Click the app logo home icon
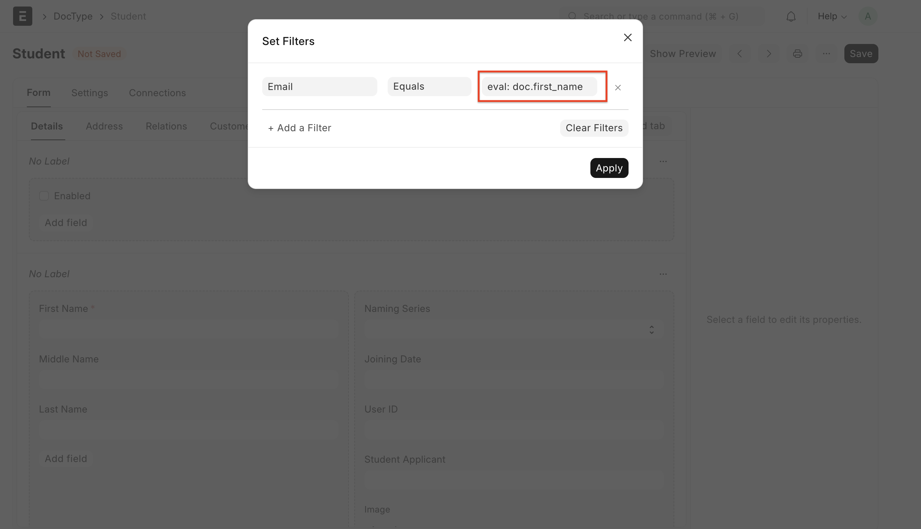Image resolution: width=921 pixels, height=529 pixels. point(23,16)
